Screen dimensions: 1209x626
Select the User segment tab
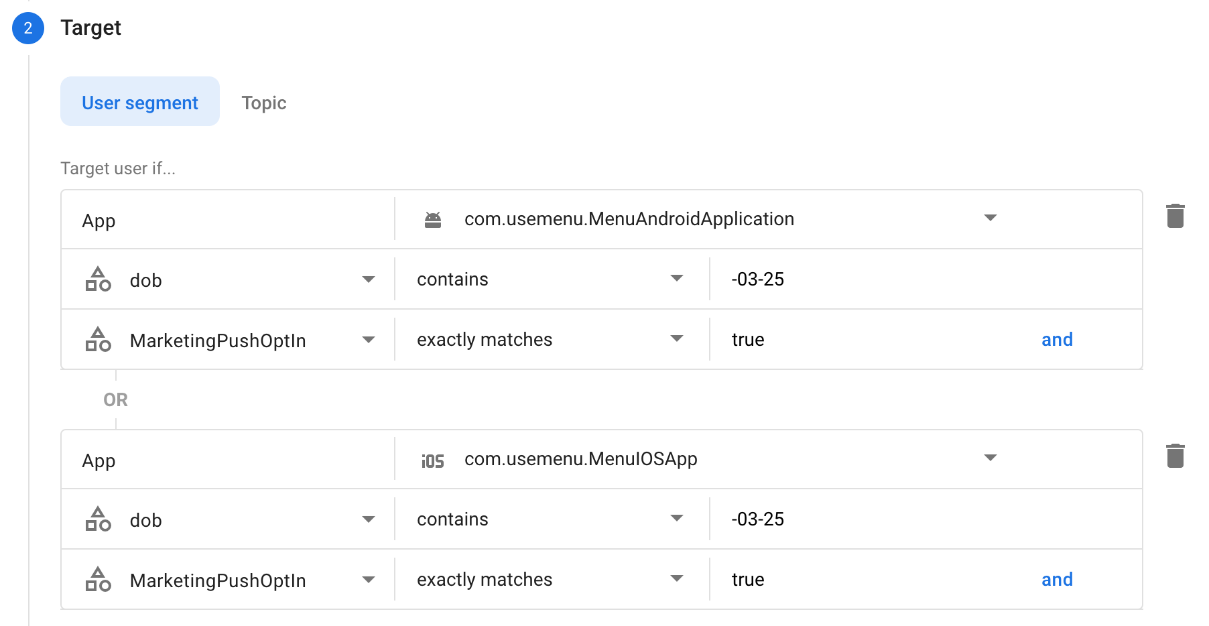[x=139, y=102]
